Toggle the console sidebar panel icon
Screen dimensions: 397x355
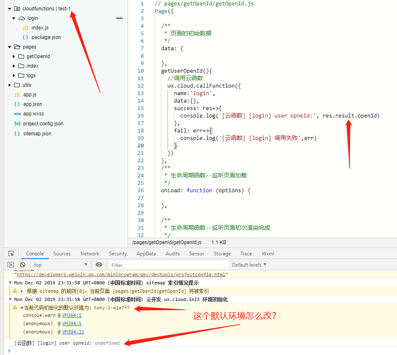[x=11, y=264]
